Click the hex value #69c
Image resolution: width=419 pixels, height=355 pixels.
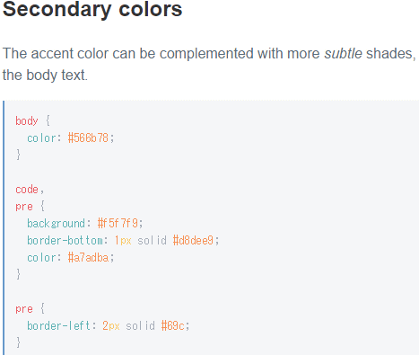point(173,325)
